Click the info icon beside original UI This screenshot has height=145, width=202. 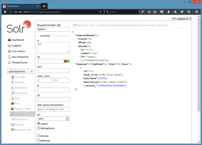190,19
